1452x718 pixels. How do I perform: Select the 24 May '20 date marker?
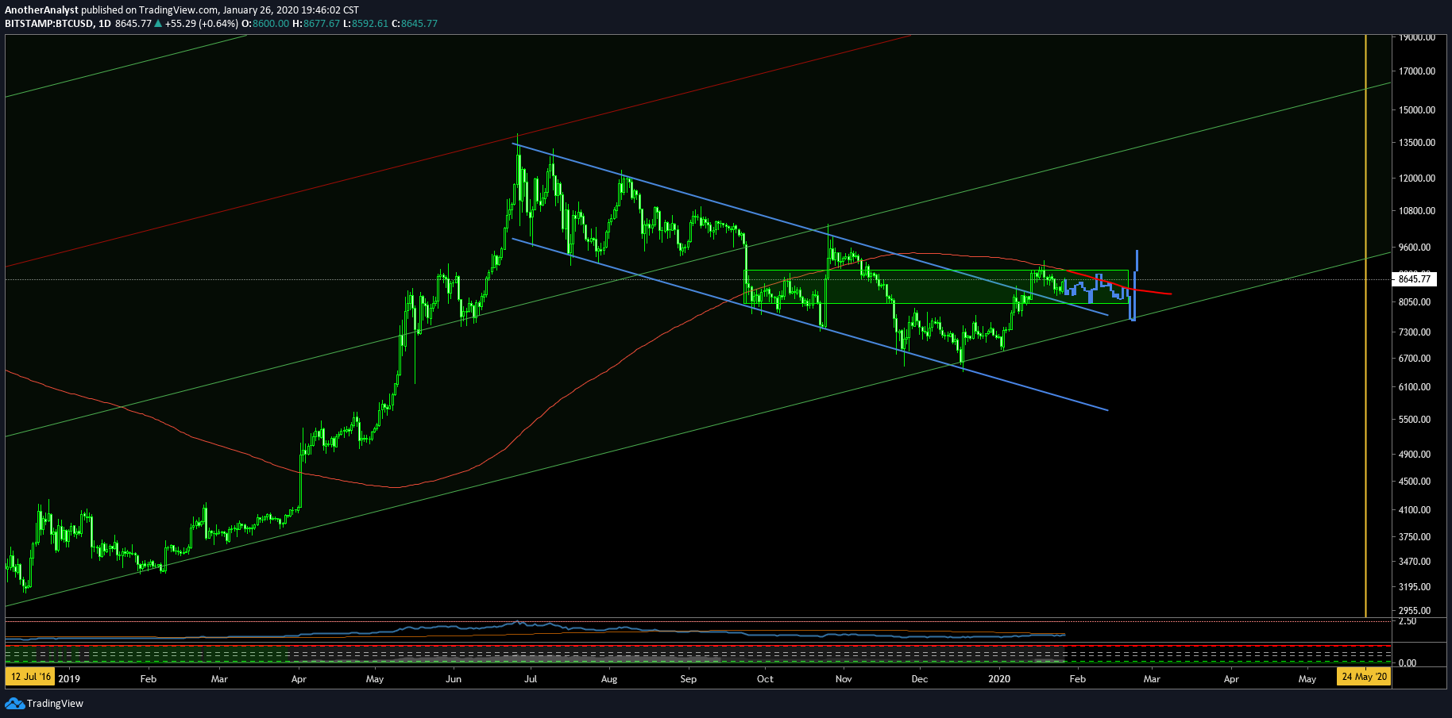[x=1364, y=678]
